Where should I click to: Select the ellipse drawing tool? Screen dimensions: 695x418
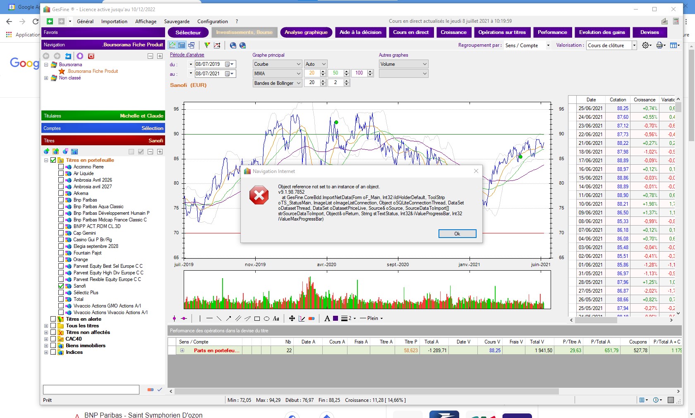[x=266, y=318]
